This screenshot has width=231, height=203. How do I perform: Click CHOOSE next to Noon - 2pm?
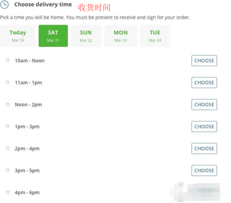tap(204, 105)
